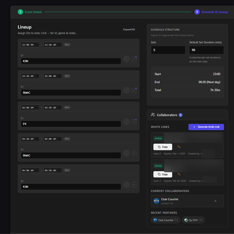The height and width of the screenshot is (234, 234).
Task: Click the Expand All link above the lineup
Action: pyautogui.click(x=129, y=30)
